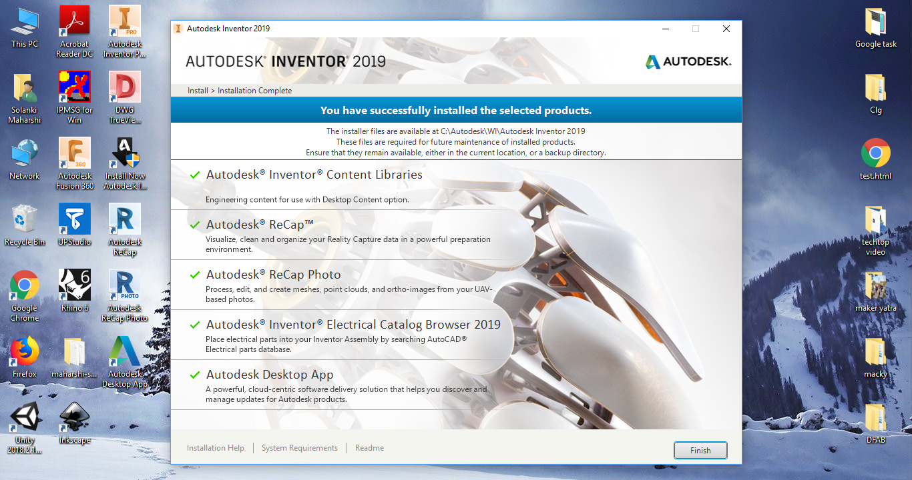The height and width of the screenshot is (480, 912).
Task: Close the Autodesk Inventor 2019 installer window
Action: (726, 29)
